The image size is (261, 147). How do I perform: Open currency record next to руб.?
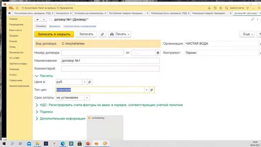point(90,82)
